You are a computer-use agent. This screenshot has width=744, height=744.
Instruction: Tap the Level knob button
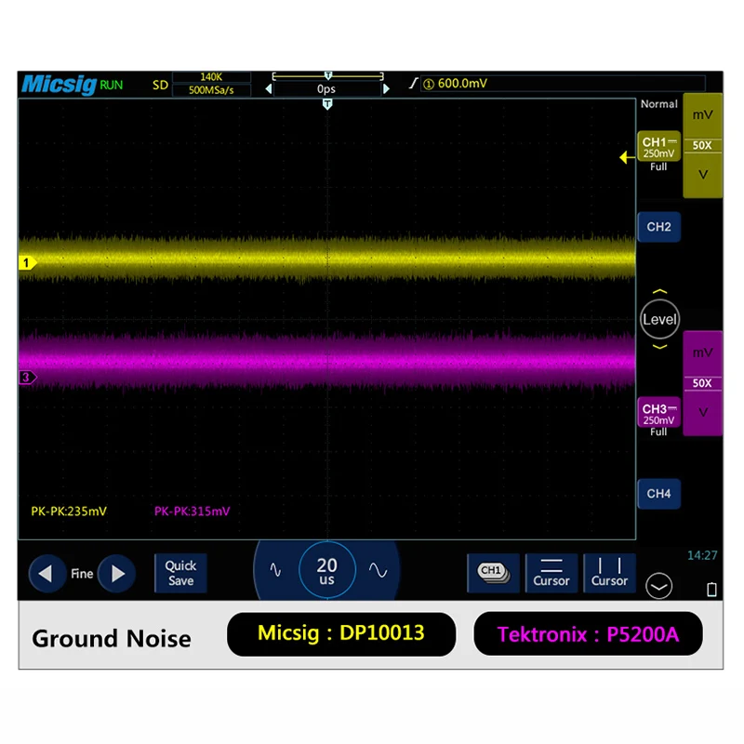659,319
